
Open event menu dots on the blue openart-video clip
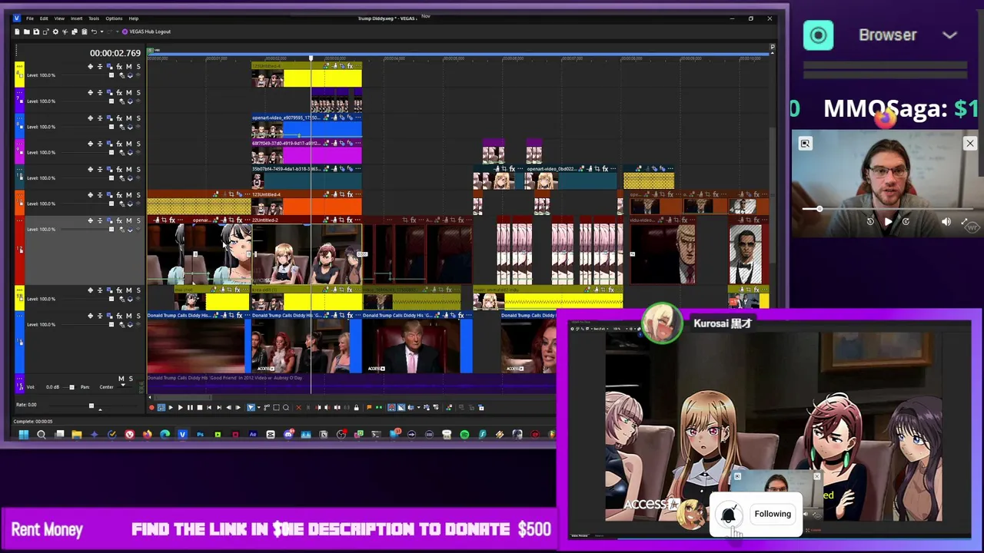click(x=358, y=118)
